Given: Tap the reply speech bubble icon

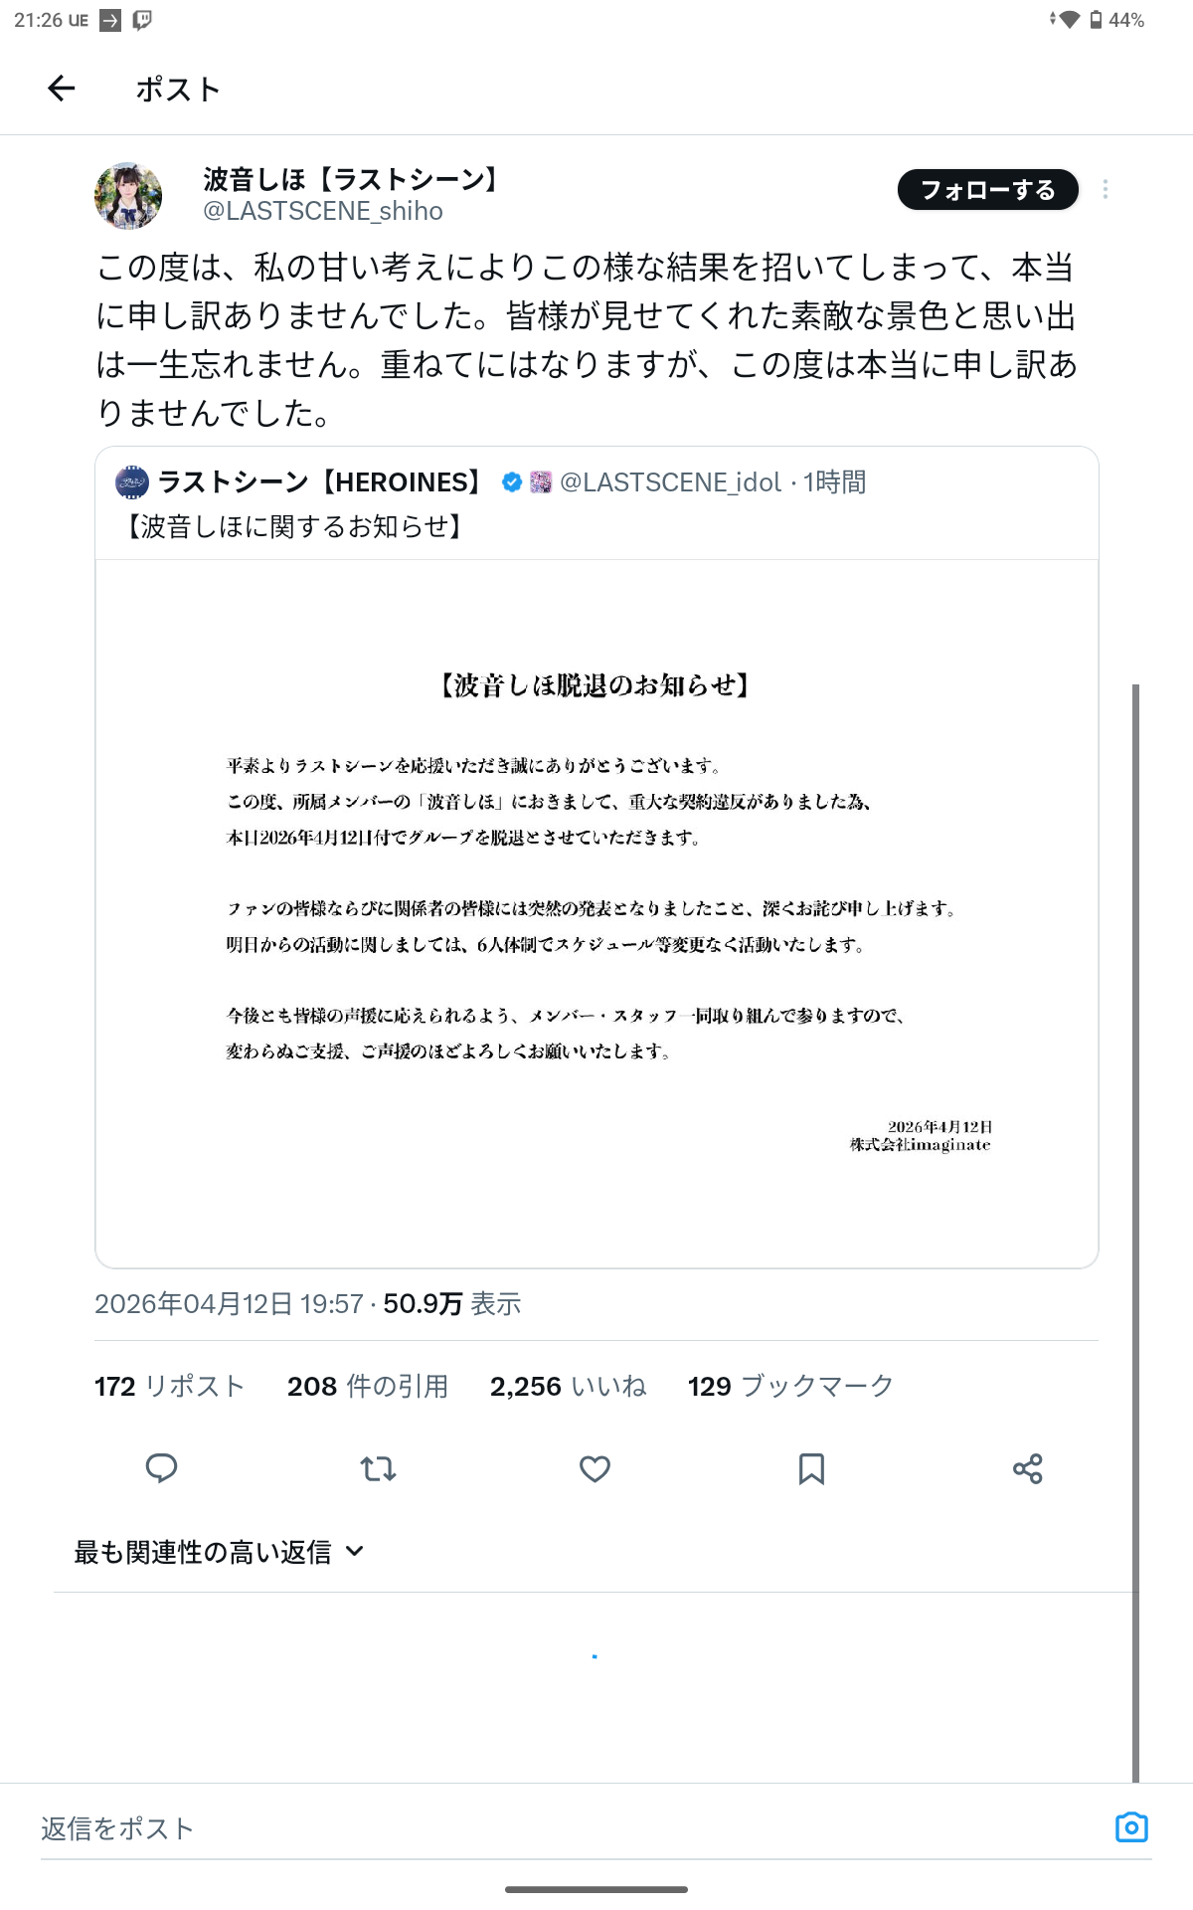Looking at the screenshot, I should point(161,1468).
